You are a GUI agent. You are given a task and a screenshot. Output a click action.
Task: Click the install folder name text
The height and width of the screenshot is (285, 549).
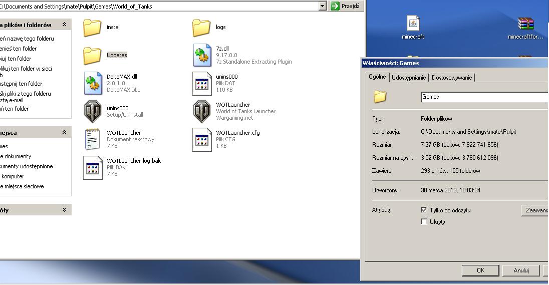[113, 27]
